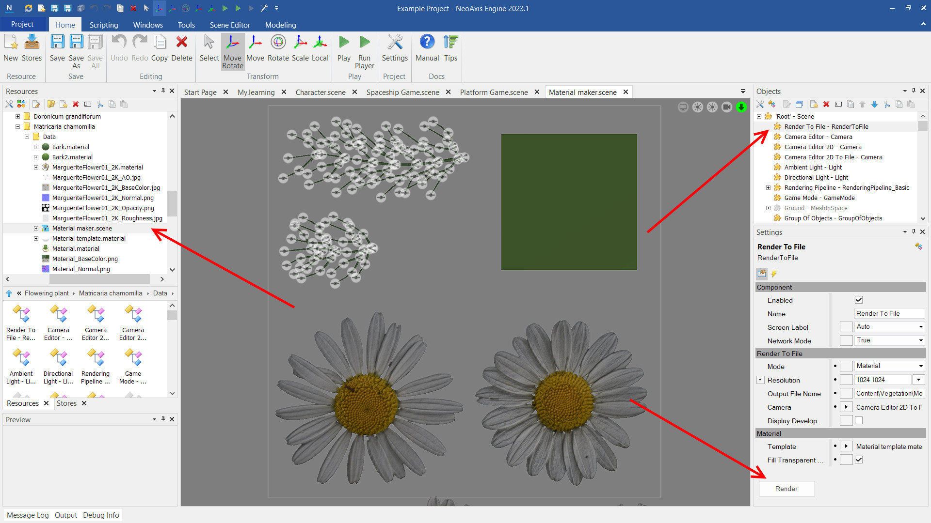Click the Run Player icon
Image resolution: width=931 pixels, height=523 pixels.
tap(364, 43)
